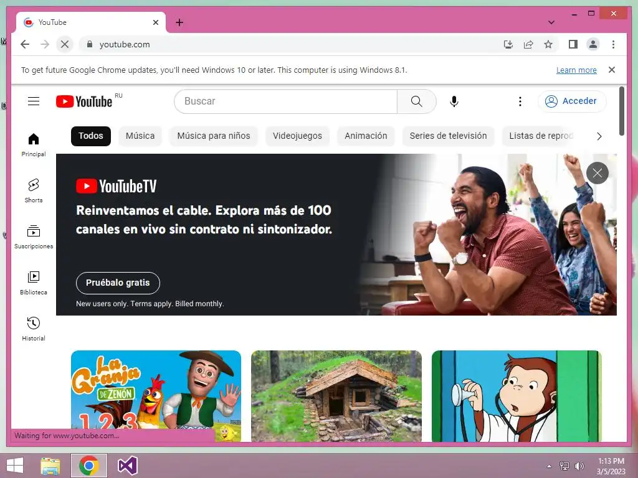The height and width of the screenshot is (478, 638).
Task: Open the volume tray icon
Action: click(x=579, y=466)
